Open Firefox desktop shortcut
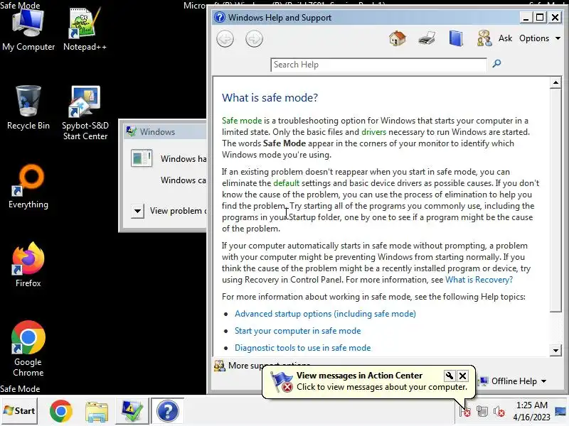Screen dimensions: 569x426 [x=28, y=264]
